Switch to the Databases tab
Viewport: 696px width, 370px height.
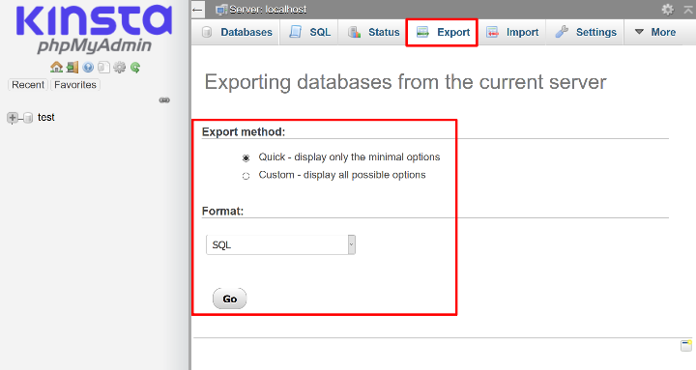(237, 32)
